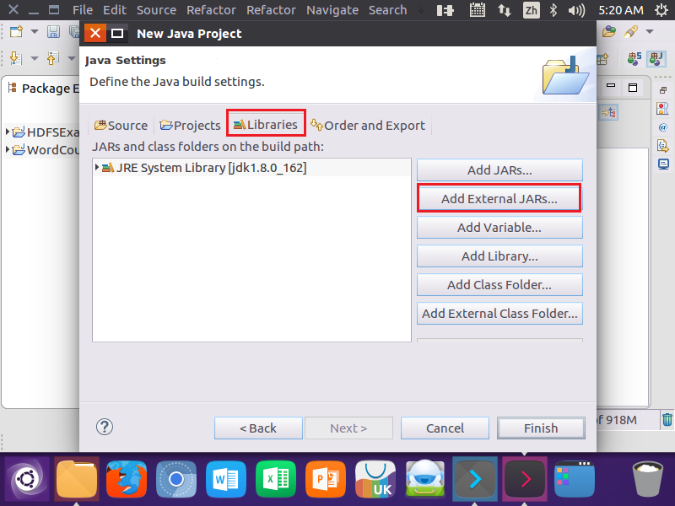Click Add Class Folder... button
The image size is (675, 506).
tap(499, 284)
